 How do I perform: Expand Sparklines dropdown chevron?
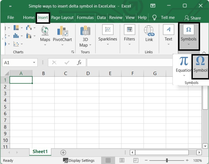[108, 44]
